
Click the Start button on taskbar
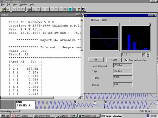[x=5, y=116]
